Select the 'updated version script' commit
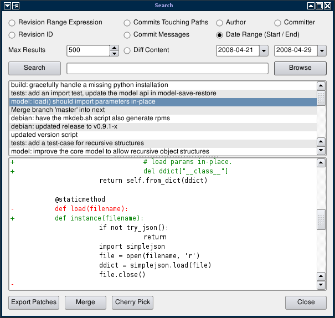Screen dimensions: 335x318 [x=163, y=135]
